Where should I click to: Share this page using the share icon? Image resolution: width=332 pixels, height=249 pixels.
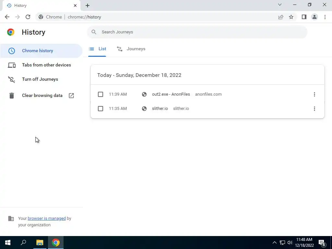point(281,17)
